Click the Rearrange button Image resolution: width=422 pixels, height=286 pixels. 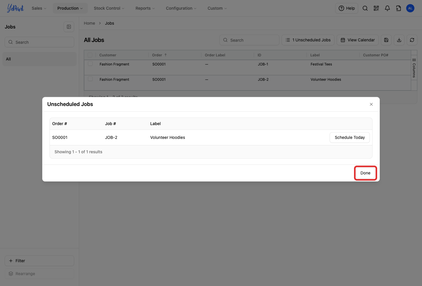39,274
